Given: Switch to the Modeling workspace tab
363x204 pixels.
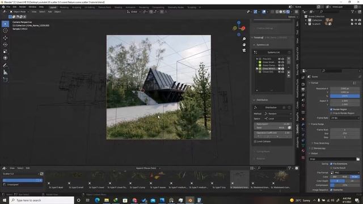Looking at the screenshot, I should tap(64, 7).
